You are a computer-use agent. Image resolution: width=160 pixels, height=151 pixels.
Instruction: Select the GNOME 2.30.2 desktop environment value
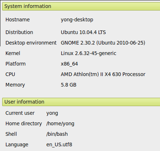pos(103,43)
